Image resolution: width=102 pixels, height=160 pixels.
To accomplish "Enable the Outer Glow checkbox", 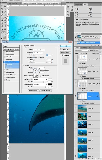I will click(x=5, y=57).
